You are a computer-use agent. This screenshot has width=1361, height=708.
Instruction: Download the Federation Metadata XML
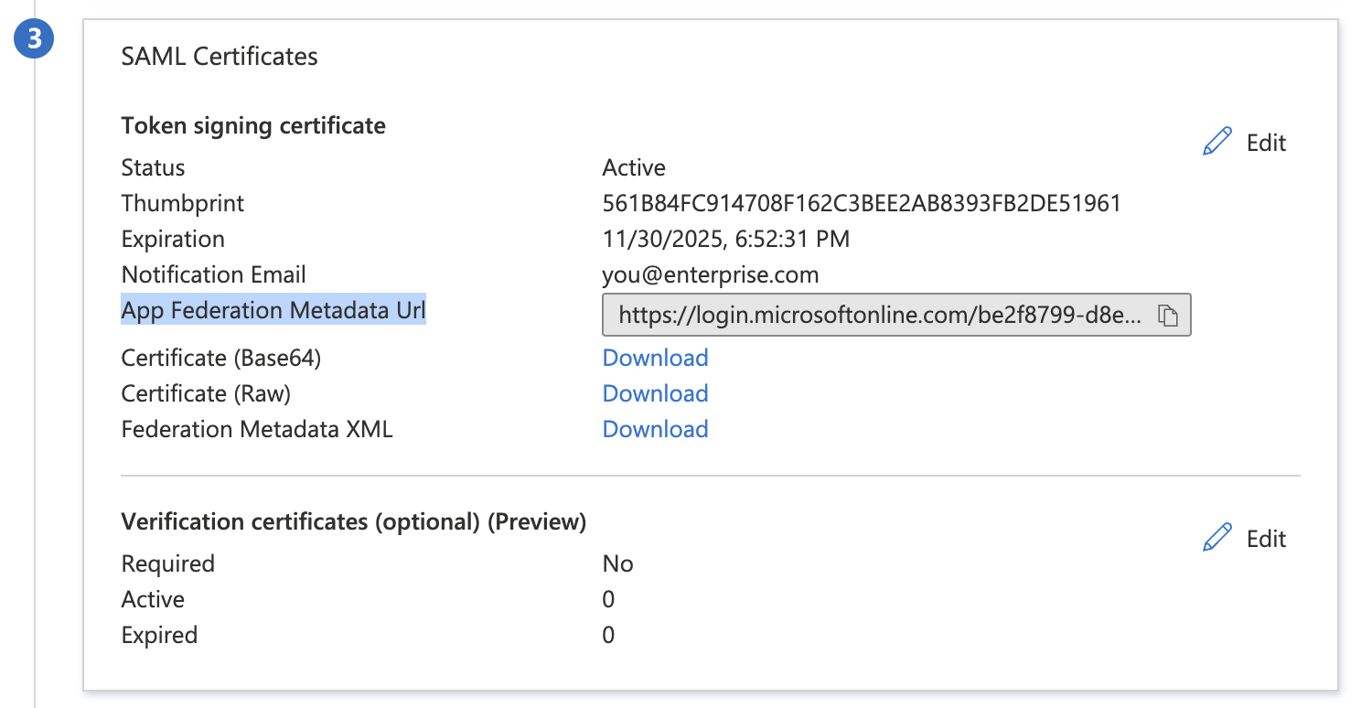(x=655, y=428)
